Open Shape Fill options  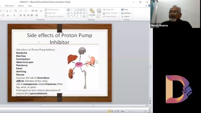coord(109,10)
